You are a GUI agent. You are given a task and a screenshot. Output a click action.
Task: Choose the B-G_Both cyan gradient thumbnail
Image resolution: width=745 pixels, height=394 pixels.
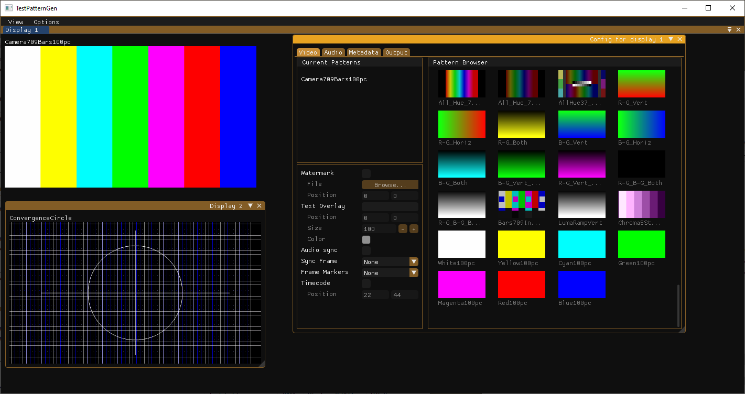tap(462, 164)
